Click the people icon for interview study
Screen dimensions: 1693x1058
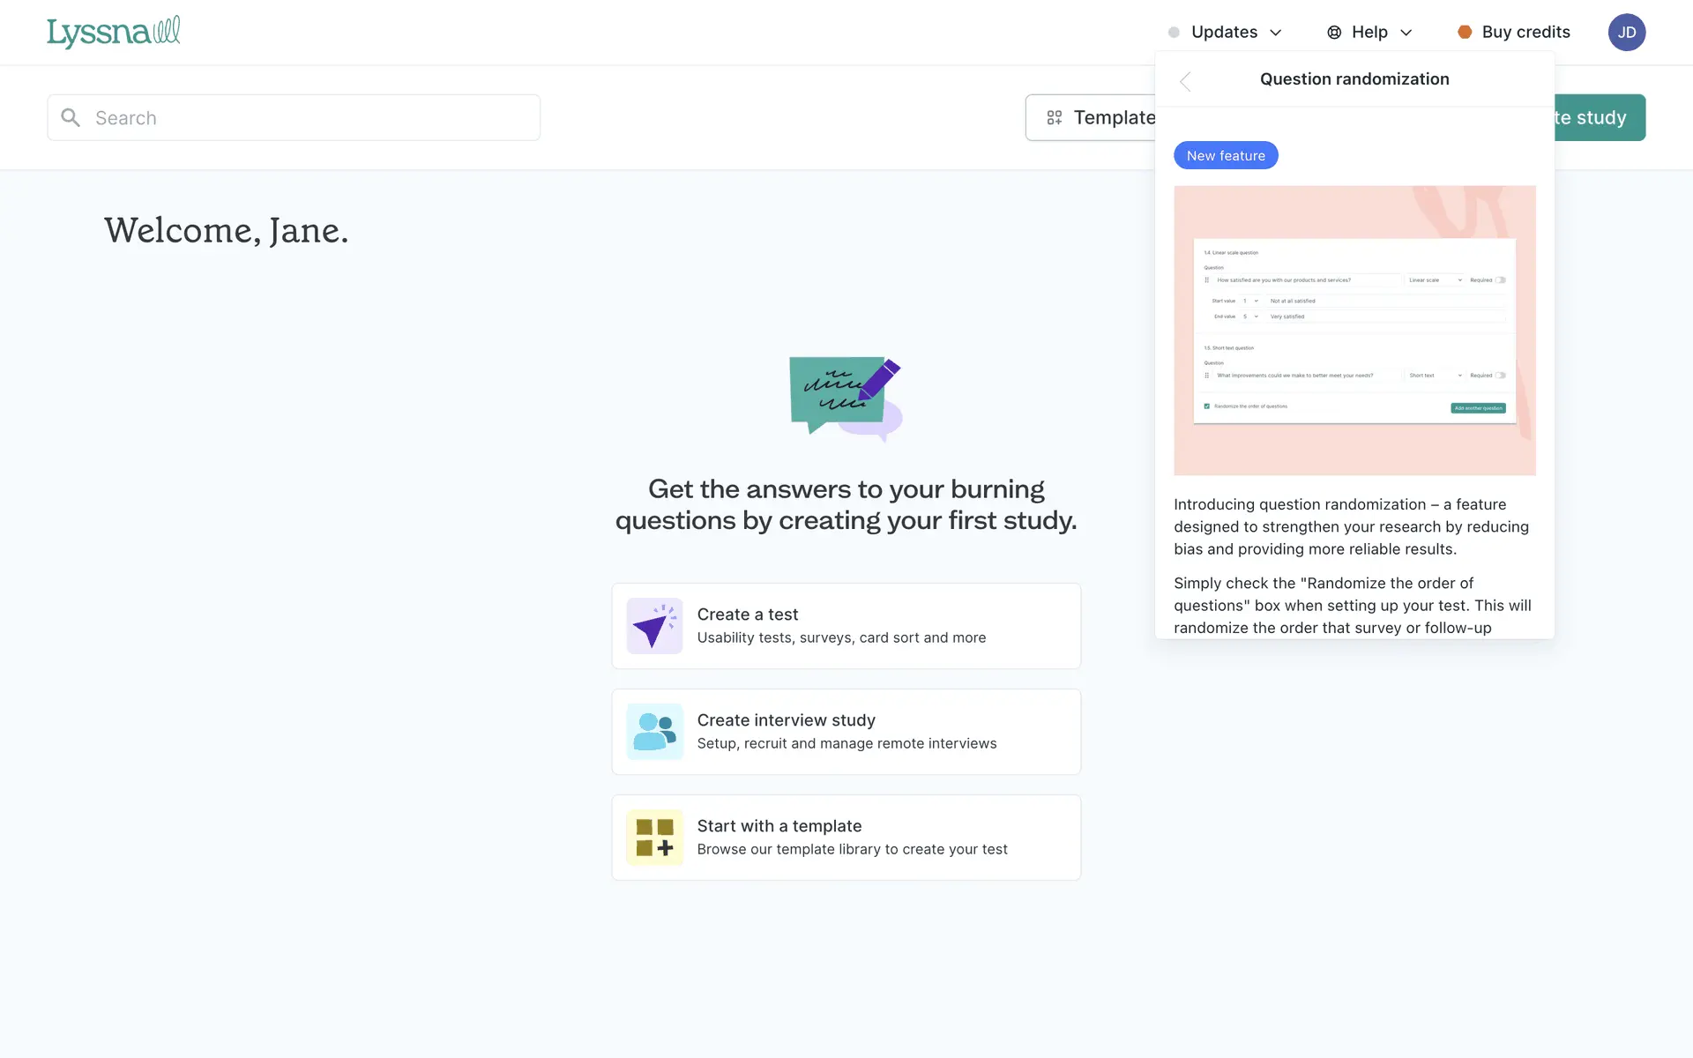click(654, 732)
